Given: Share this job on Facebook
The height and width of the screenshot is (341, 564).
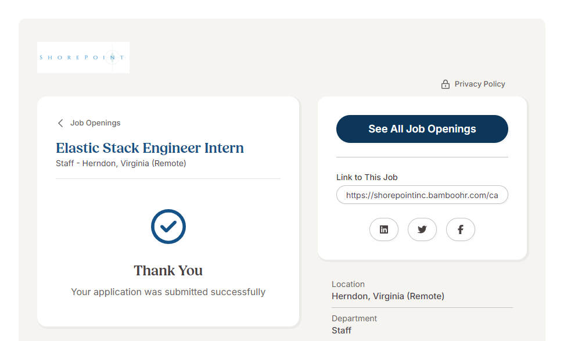Looking at the screenshot, I should 461,229.
